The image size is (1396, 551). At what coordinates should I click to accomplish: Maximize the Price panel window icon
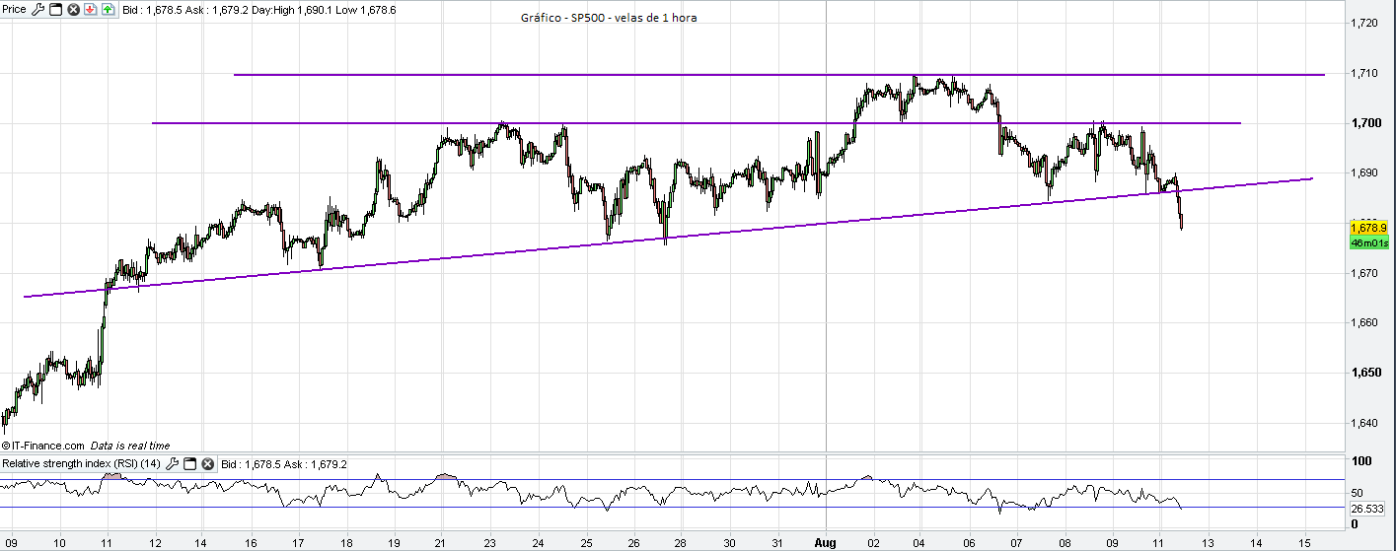tap(55, 10)
